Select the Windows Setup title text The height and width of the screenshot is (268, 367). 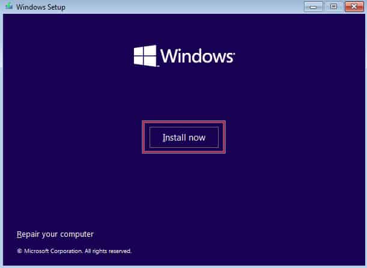tap(41, 7)
